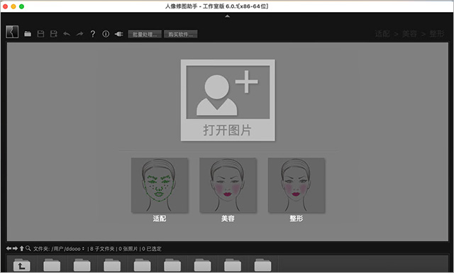Screen dimensions: 454x273
Task: Click the 0 已选定 status text
Action: [x=152, y=249]
